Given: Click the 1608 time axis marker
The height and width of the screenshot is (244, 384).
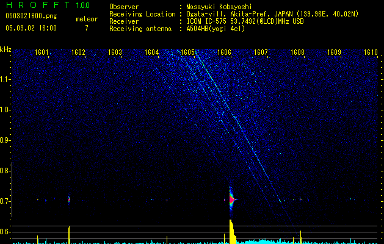Looking at the screenshot, I should 297,52.
